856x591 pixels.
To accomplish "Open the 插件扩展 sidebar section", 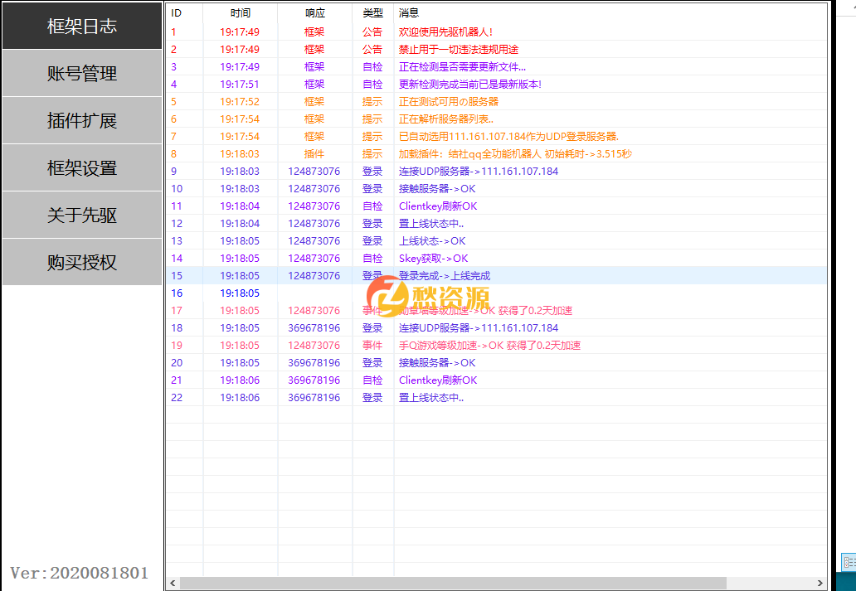I will [80, 120].
